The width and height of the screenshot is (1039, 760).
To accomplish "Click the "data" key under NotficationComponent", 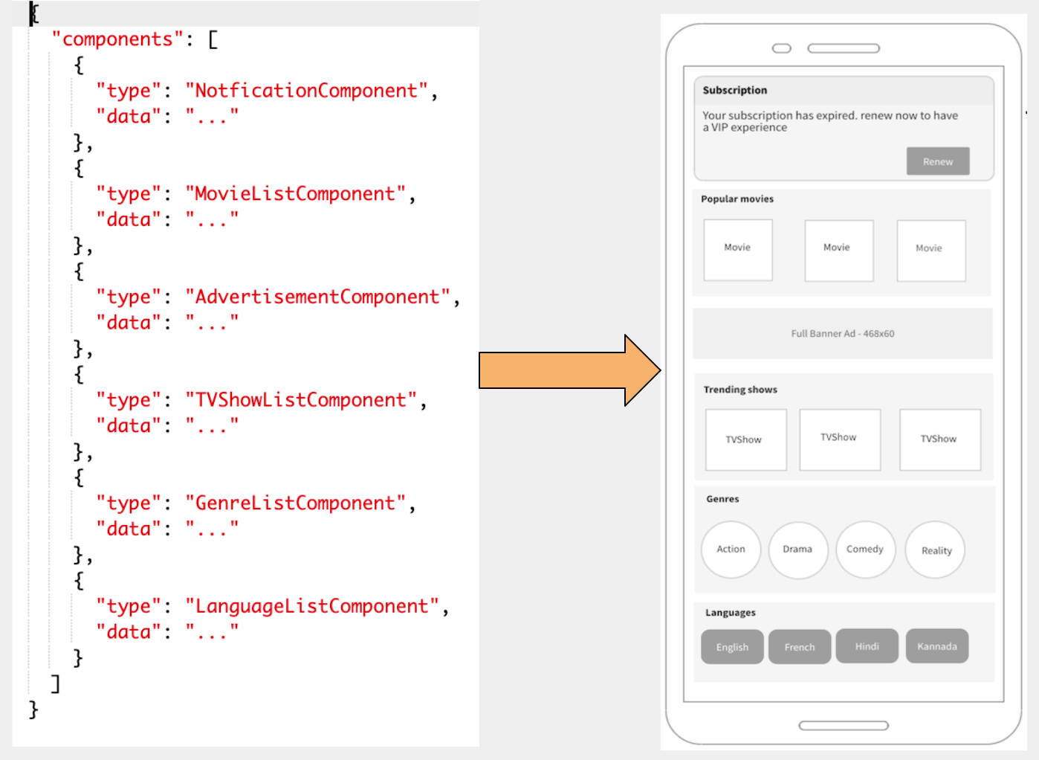I will (x=129, y=117).
